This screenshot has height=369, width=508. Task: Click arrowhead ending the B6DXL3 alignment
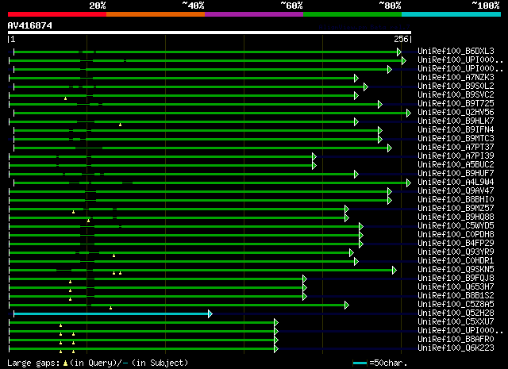pyautogui.click(x=399, y=52)
